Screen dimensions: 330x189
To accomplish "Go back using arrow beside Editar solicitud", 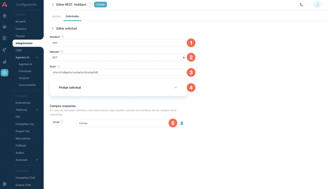I will [x=53, y=28].
